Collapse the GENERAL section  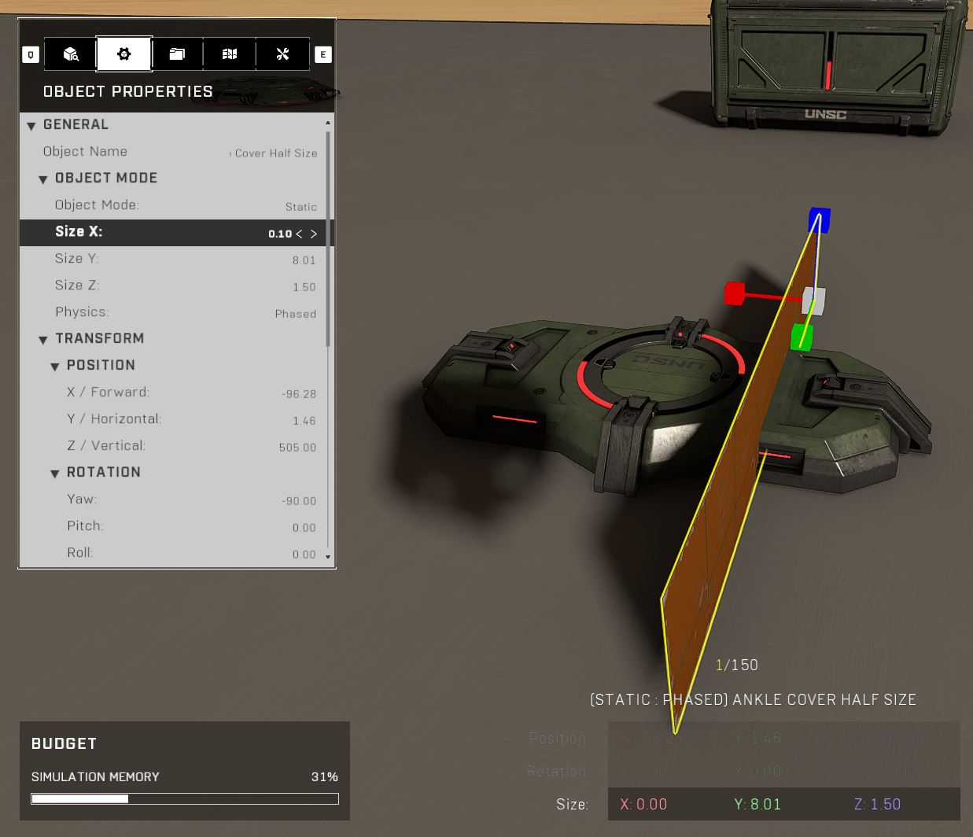pos(31,126)
